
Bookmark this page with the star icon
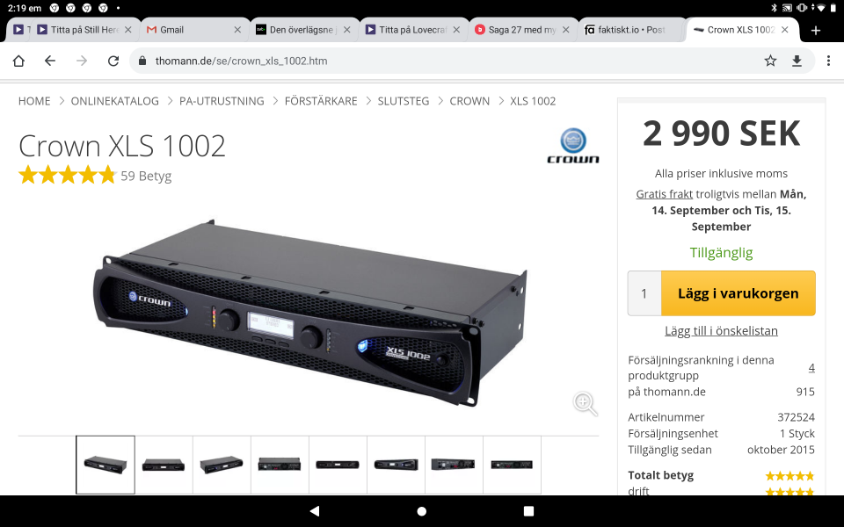coord(770,61)
